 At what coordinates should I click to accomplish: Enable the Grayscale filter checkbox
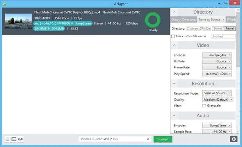[204, 106]
